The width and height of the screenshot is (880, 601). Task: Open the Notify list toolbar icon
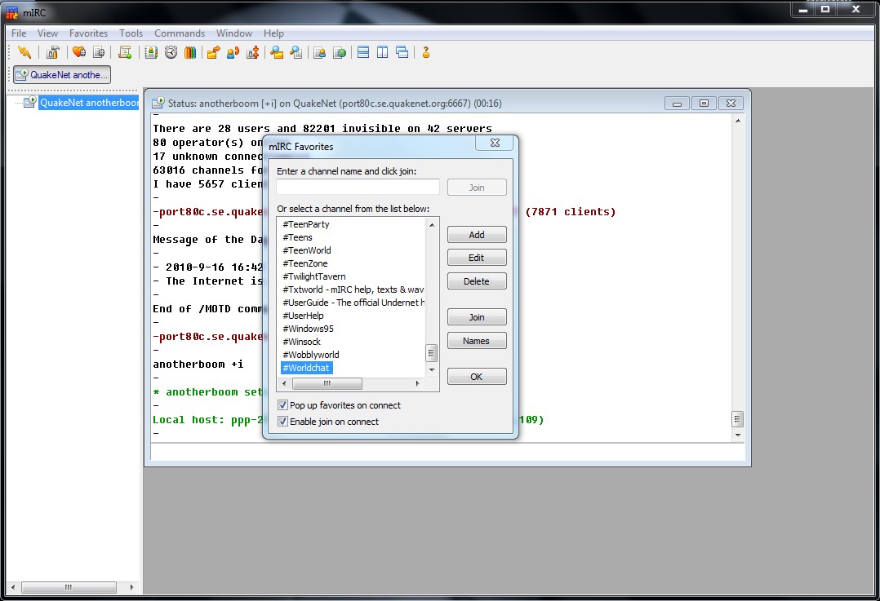coord(319,52)
